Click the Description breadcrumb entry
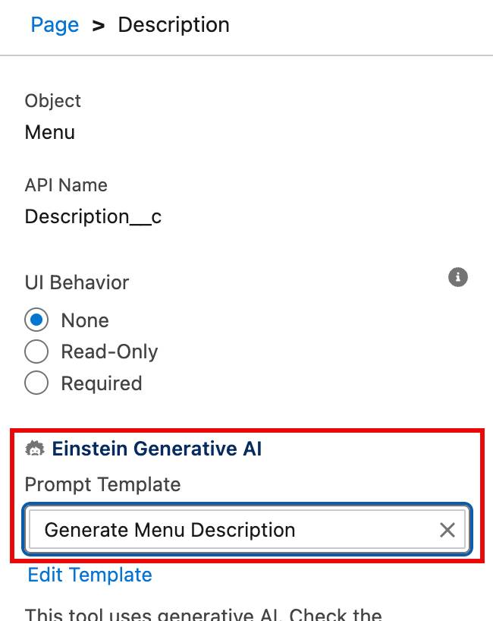 coord(174,25)
